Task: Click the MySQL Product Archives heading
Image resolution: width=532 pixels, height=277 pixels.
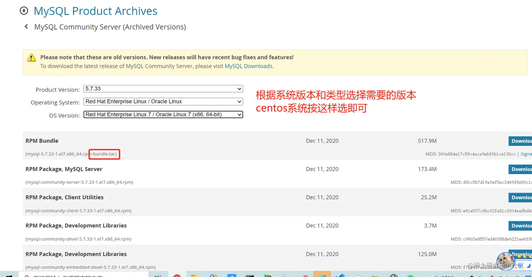Action: click(95, 11)
